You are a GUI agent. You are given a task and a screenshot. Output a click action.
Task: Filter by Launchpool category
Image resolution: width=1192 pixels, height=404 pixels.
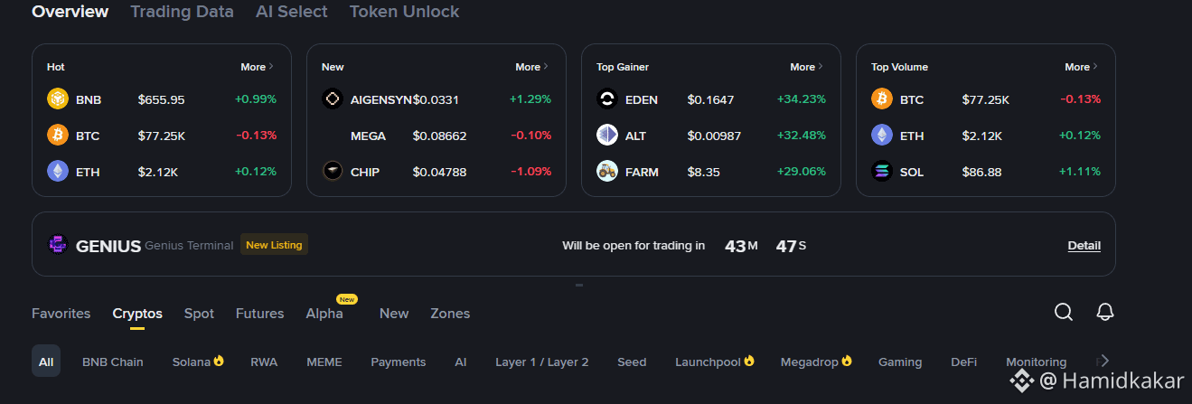pos(715,362)
